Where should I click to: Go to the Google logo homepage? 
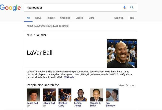pyautogui.click(x=10, y=8)
